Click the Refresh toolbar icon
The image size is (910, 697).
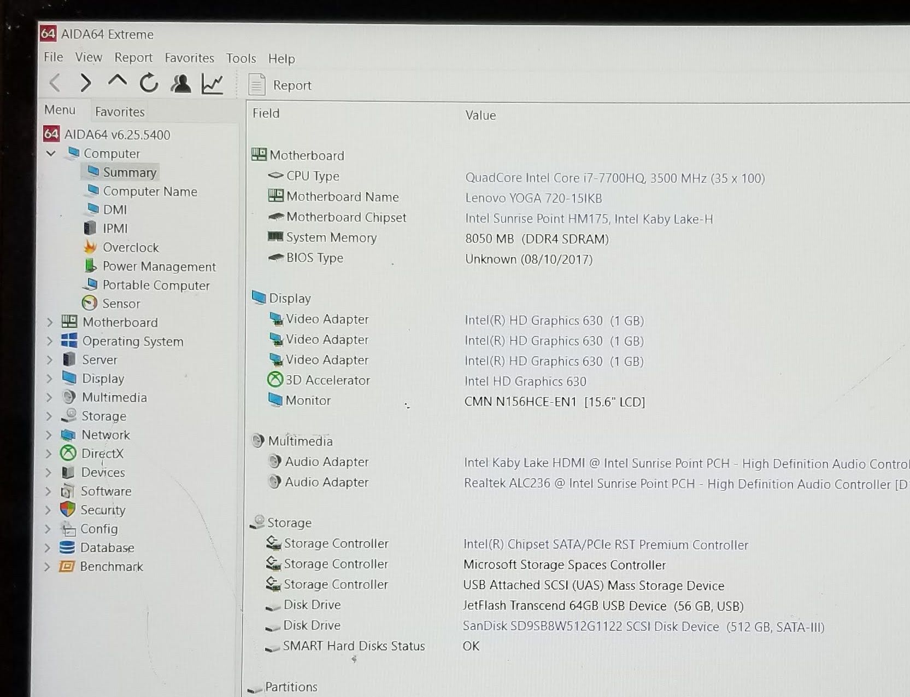pos(149,83)
